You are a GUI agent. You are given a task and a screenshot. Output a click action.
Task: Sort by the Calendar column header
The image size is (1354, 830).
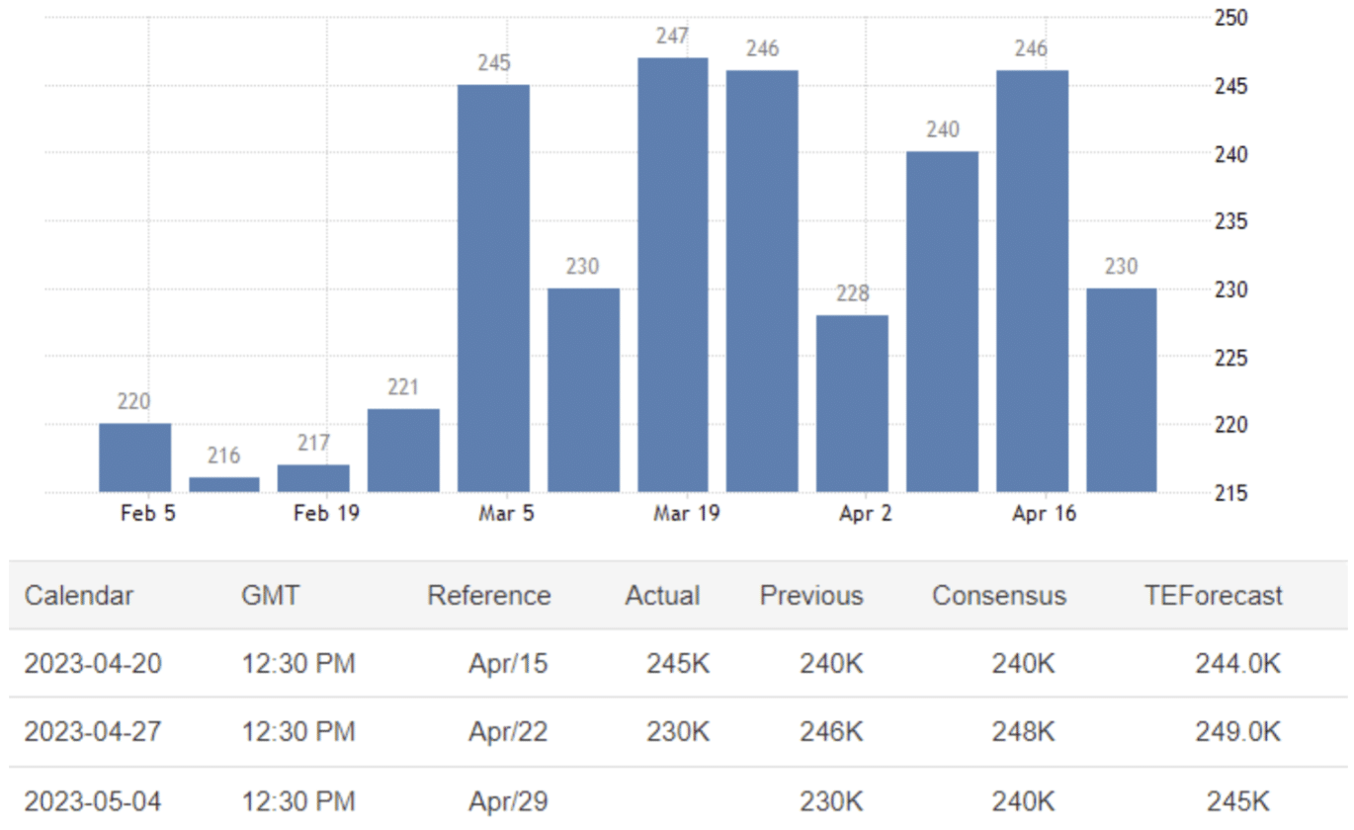coord(79,596)
